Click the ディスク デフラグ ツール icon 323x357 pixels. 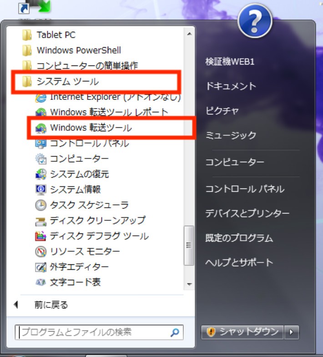click(x=41, y=236)
